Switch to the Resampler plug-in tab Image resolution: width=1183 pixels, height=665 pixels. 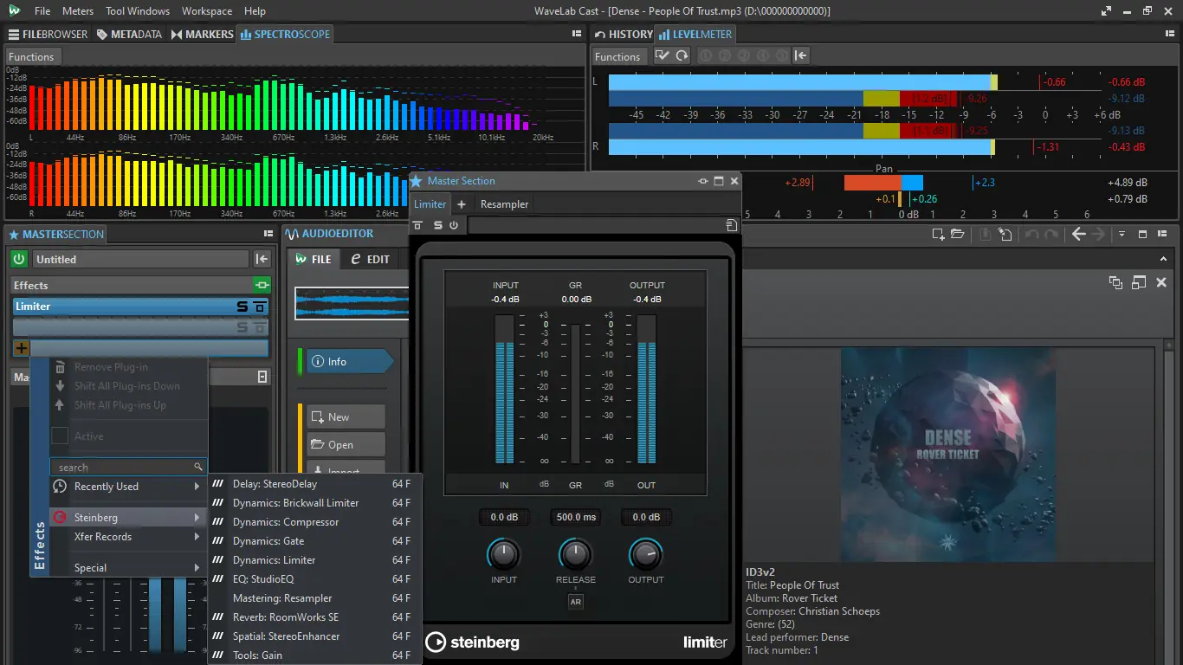click(504, 204)
